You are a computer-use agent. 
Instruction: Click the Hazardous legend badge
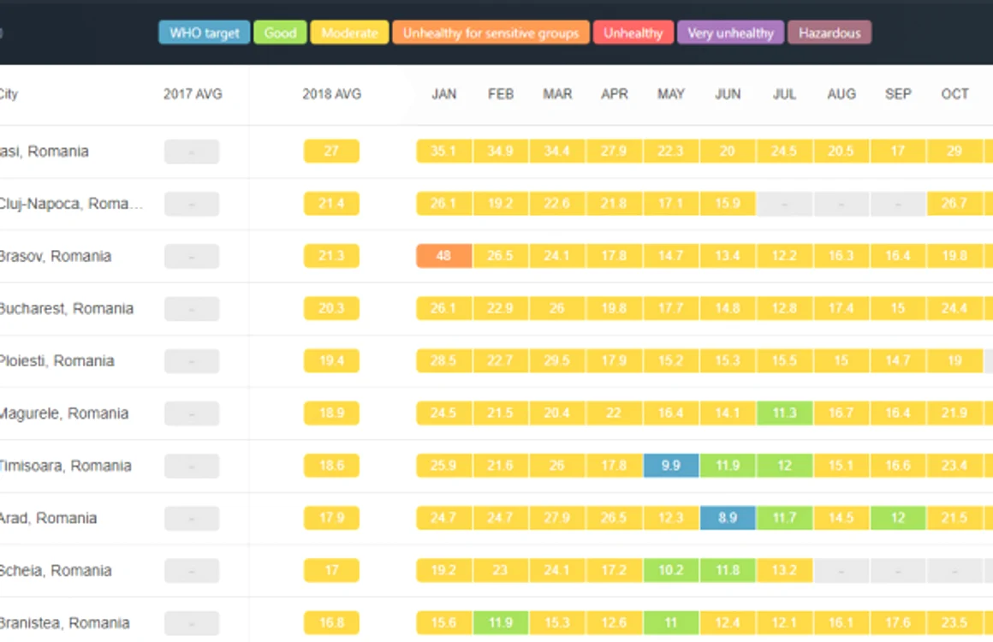point(829,33)
